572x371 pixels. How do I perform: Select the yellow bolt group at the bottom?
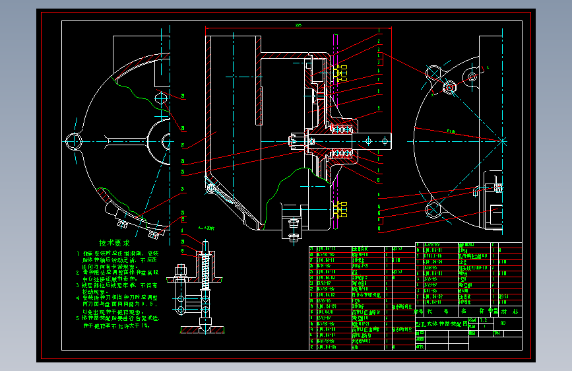(340, 210)
